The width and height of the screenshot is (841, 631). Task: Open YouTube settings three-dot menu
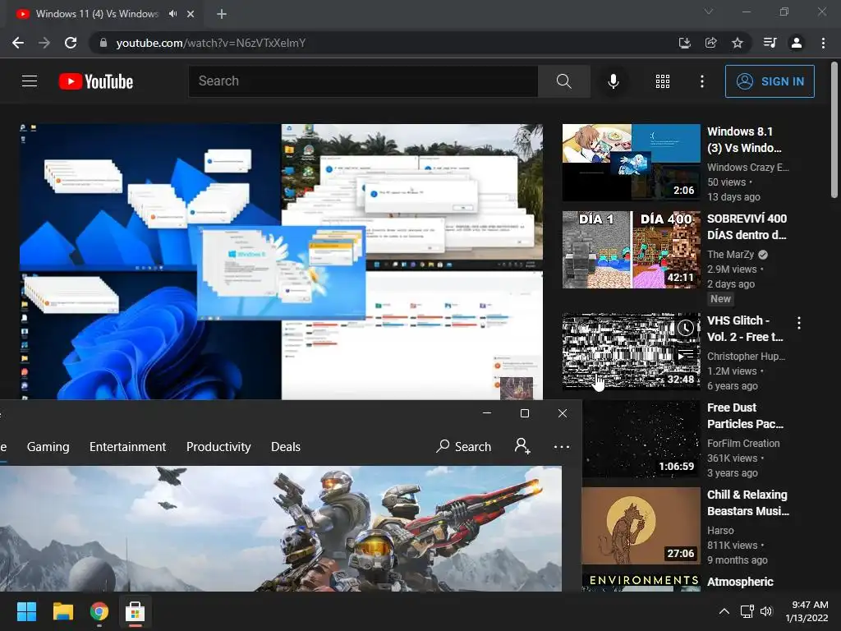(x=702, y=81)
